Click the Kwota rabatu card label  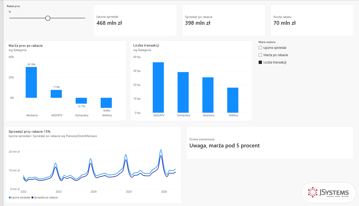[x=282, y=17]
